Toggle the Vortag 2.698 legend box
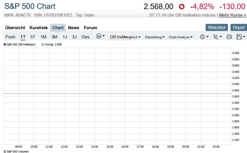Image resolution: width=247 pixels, height=153 pixels. (43, 44)
